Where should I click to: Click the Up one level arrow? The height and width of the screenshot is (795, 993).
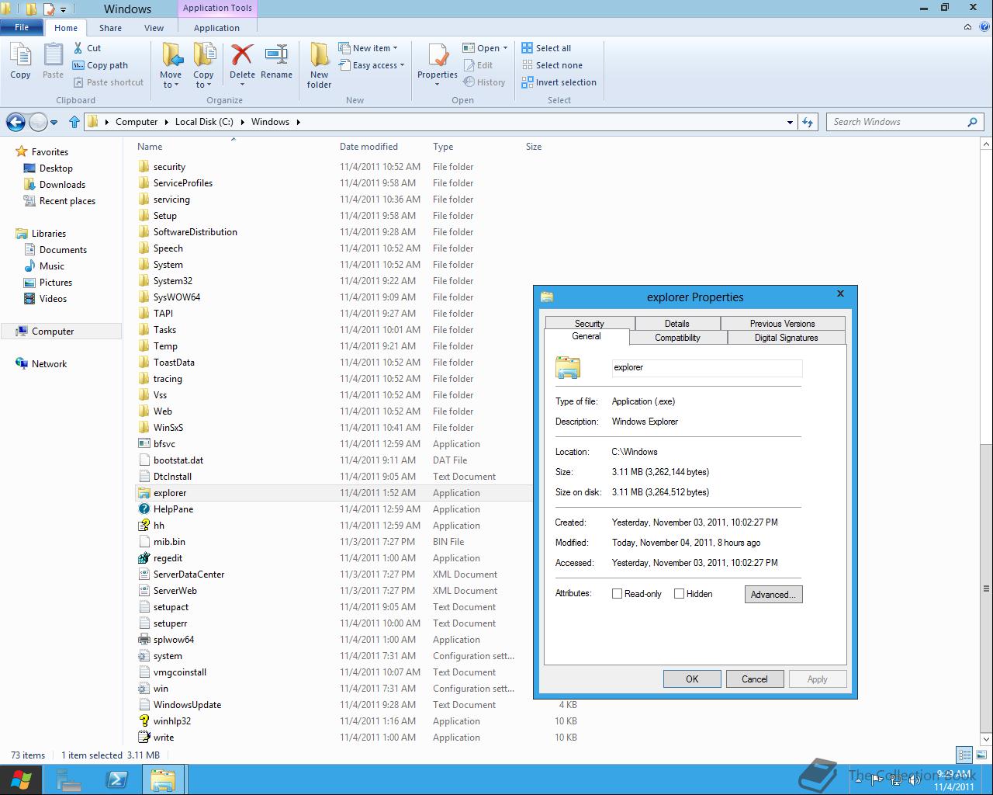[74, 122]
